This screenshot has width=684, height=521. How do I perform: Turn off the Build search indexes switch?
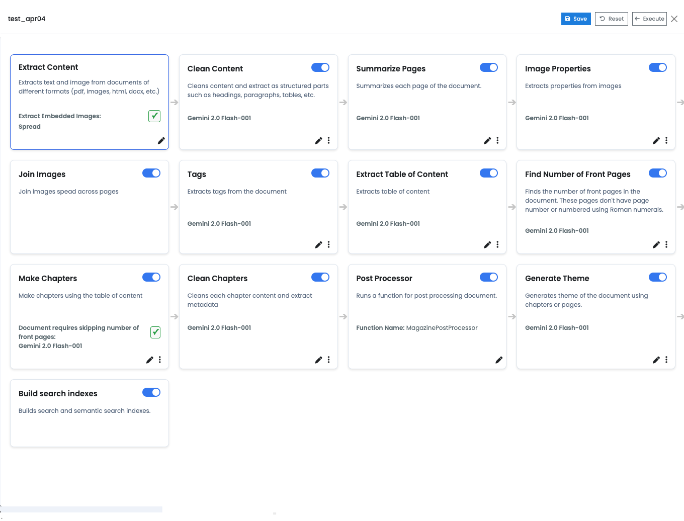coord(151,392)
